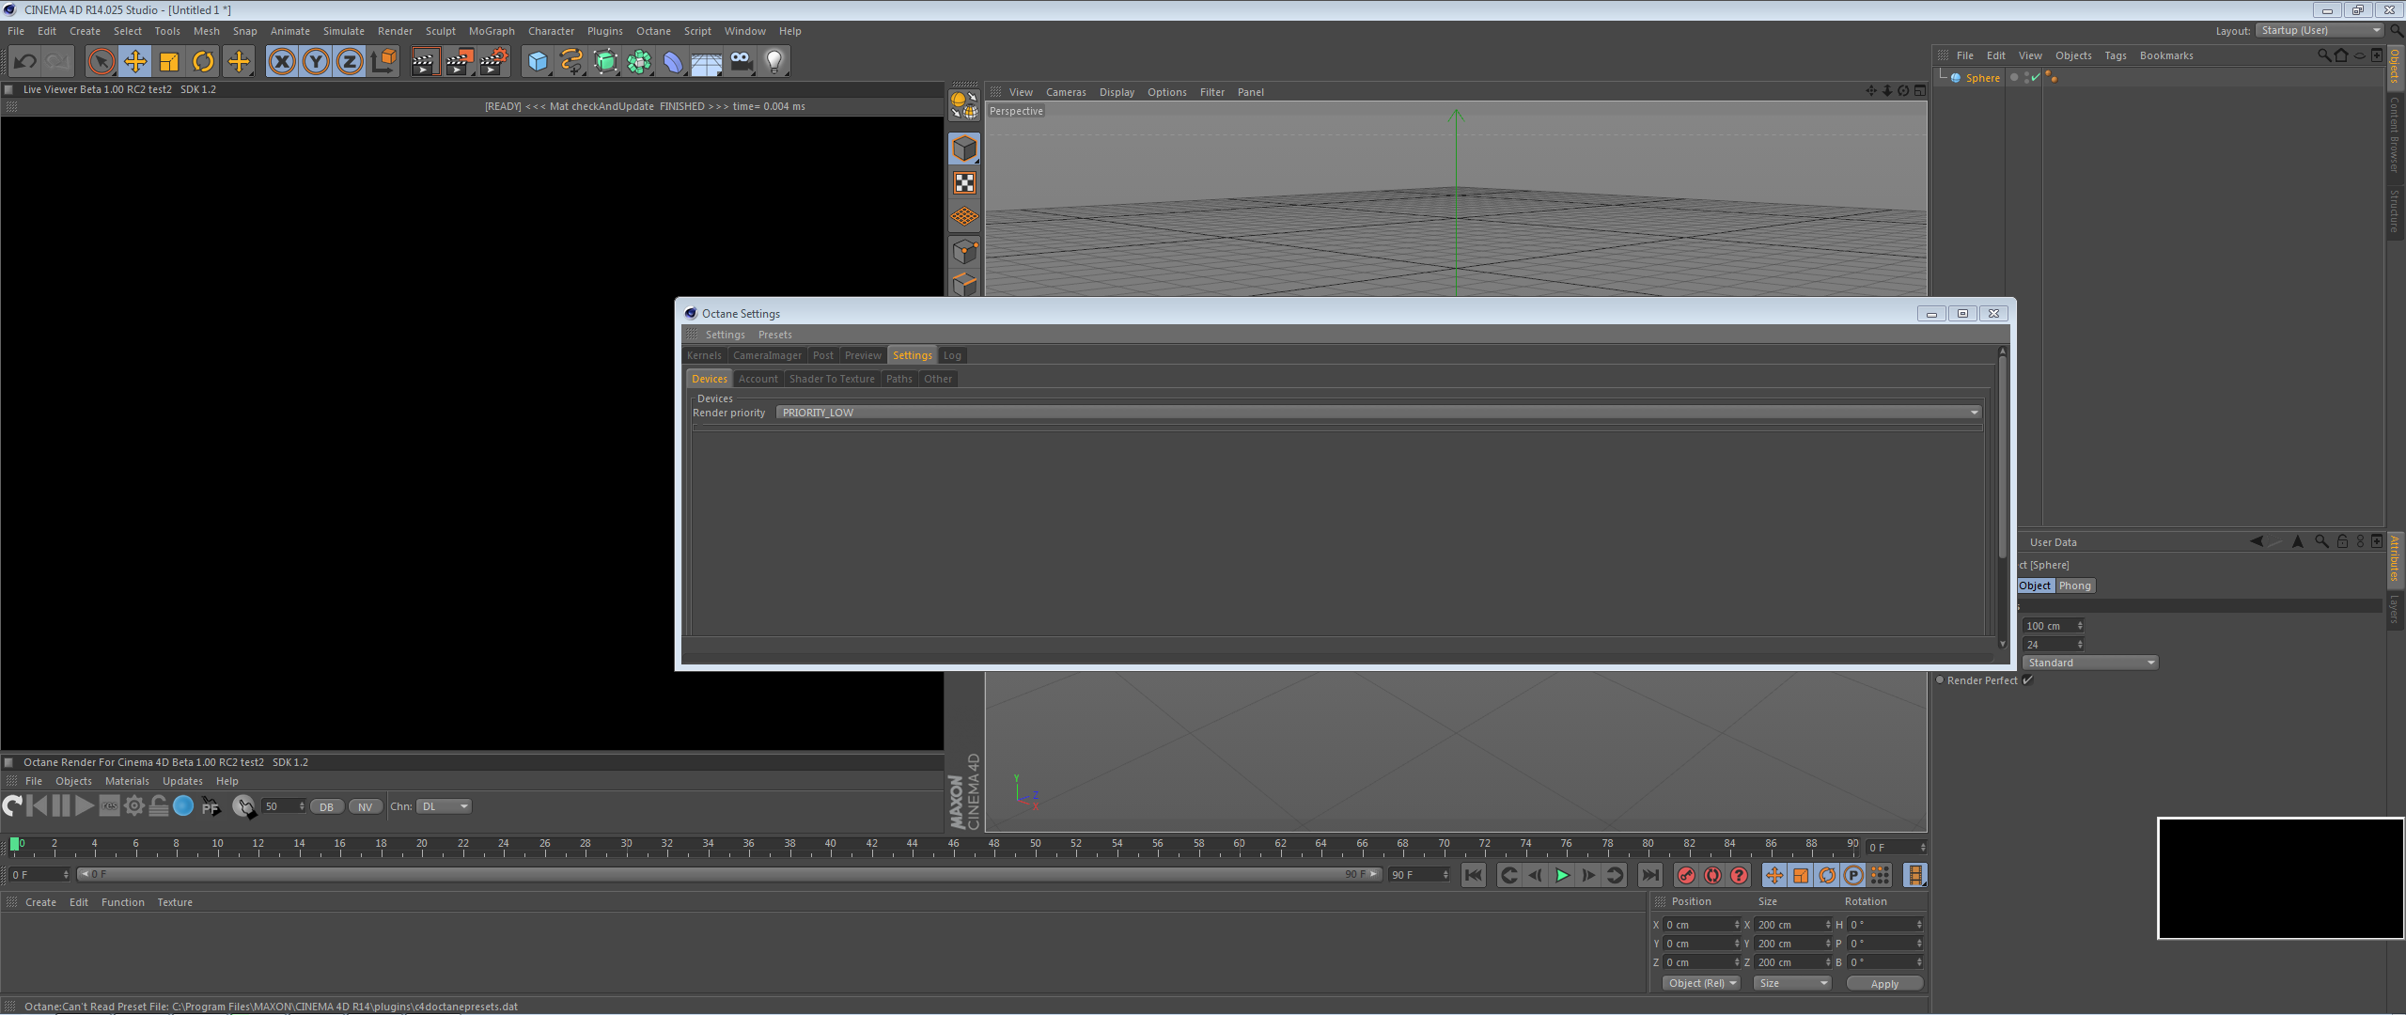Expand the Chn channel dropdown
The image size is (2406, 1015).
point(444,806)
